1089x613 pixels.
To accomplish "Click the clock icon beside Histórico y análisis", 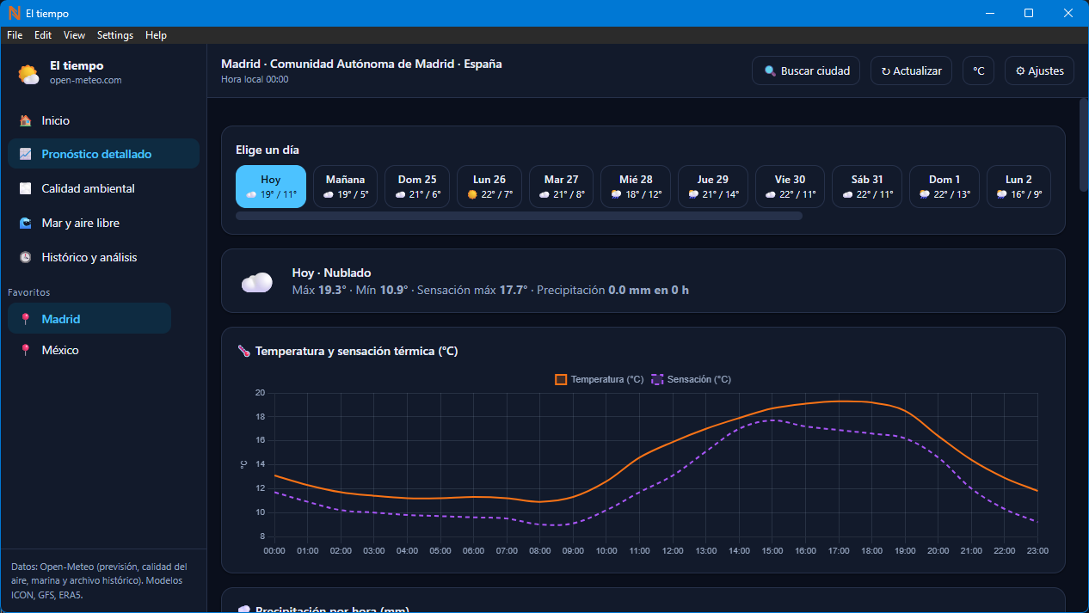I will click(26, 258).
